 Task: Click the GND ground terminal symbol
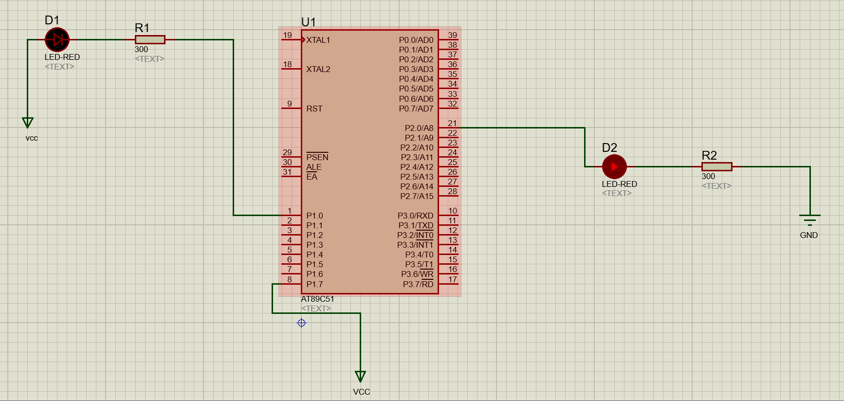pyautogui.click(x=810, y=220)
